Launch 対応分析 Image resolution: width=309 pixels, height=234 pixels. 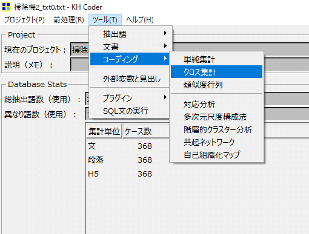(216, 105)
